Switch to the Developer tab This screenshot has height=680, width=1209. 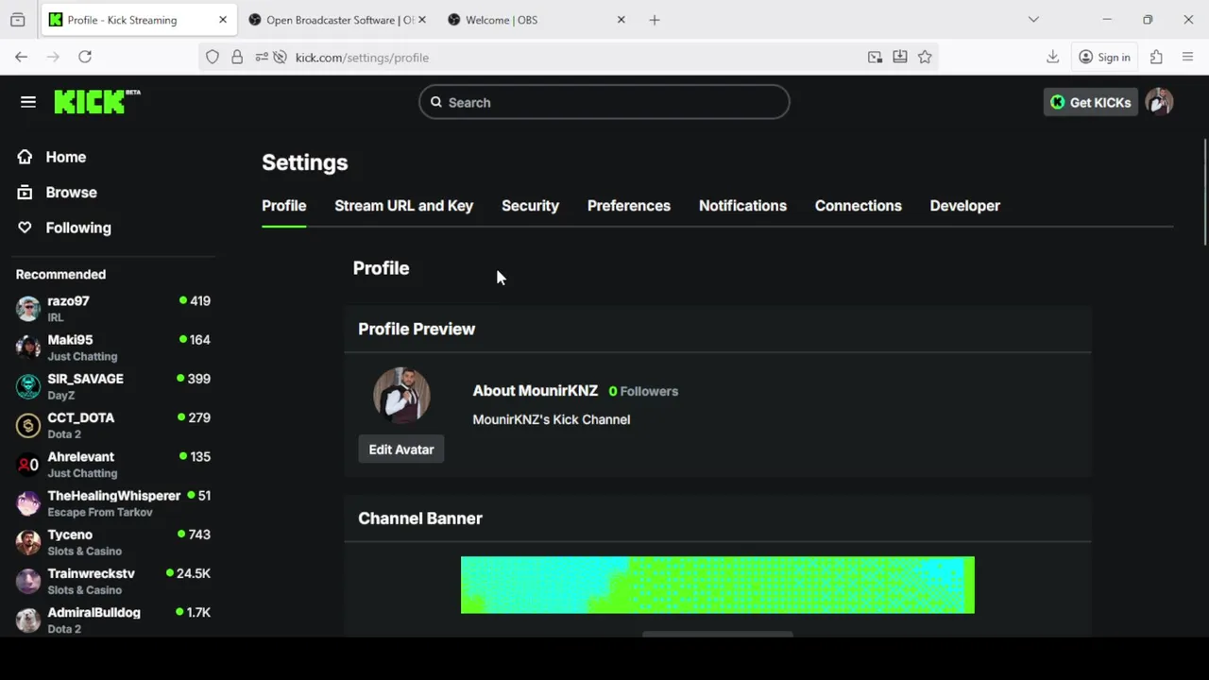(964, 206)
